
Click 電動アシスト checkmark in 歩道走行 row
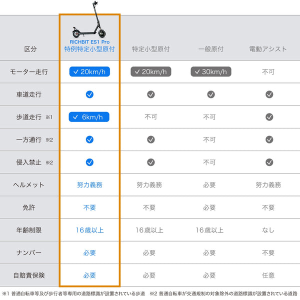269,117
